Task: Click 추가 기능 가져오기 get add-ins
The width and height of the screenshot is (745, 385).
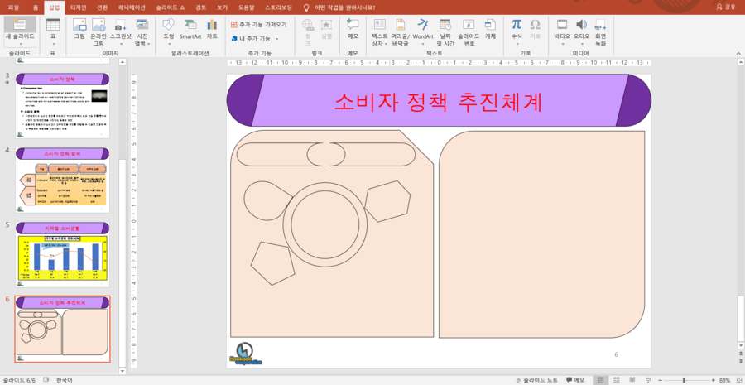Action: (x=259, y=24)
